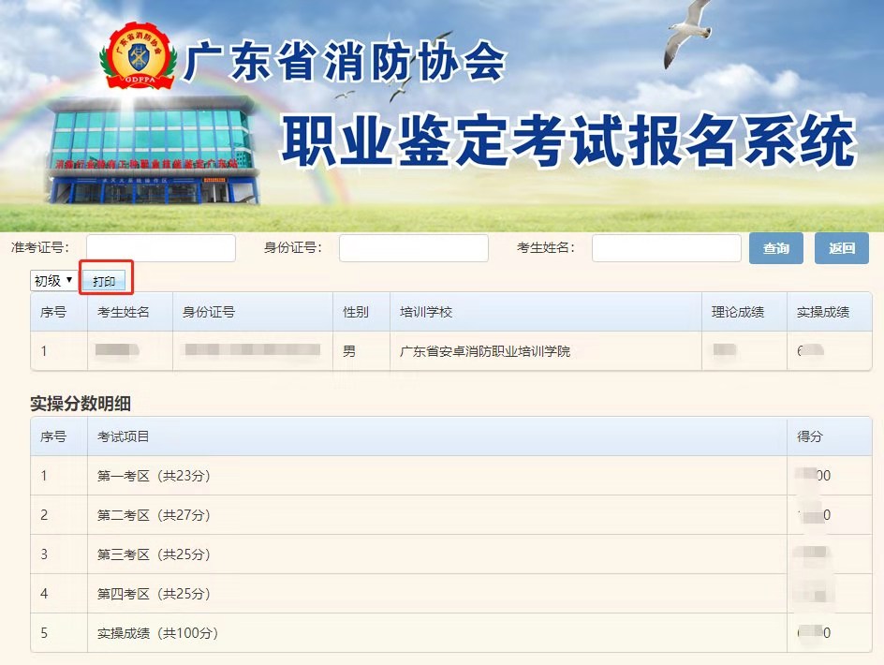This screenshot has width=884, height=665.
Task: Click the 返回 button
Action: [841, 248]
